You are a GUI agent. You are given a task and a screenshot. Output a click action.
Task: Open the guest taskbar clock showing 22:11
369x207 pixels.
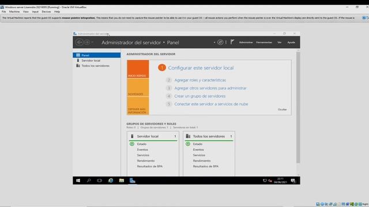280,181
